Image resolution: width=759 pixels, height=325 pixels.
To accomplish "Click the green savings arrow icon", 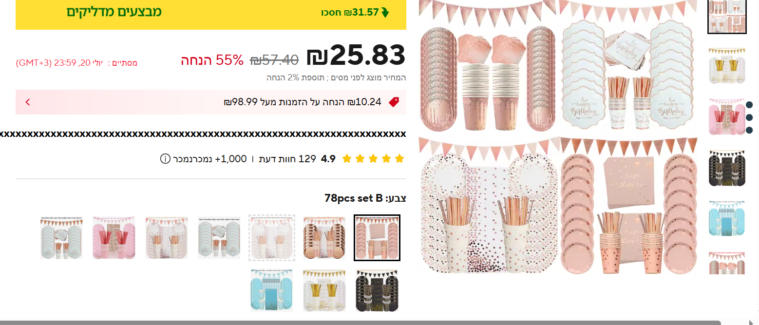I will [385, 12].
